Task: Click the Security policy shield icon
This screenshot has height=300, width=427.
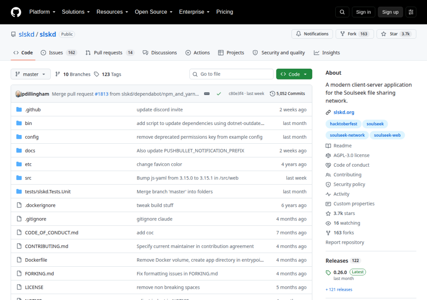Action: pyautogui.click(x=328, y=184)
